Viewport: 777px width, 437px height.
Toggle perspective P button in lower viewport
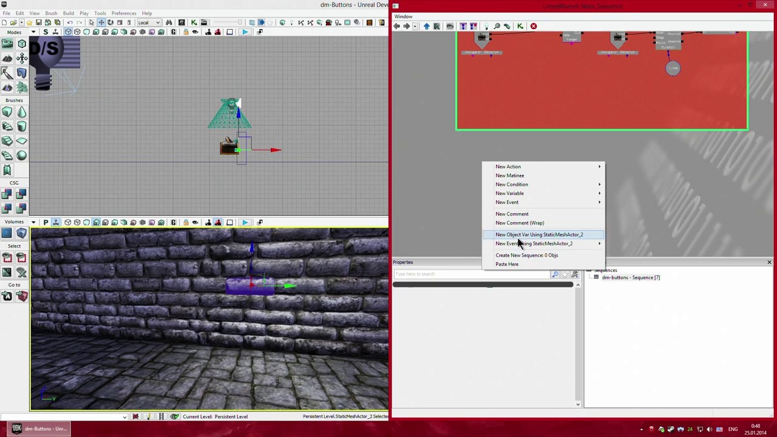(46, 222)
